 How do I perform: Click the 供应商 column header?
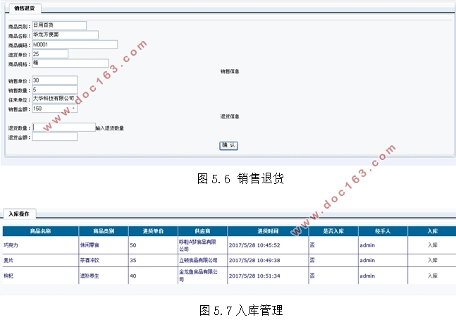203,231
